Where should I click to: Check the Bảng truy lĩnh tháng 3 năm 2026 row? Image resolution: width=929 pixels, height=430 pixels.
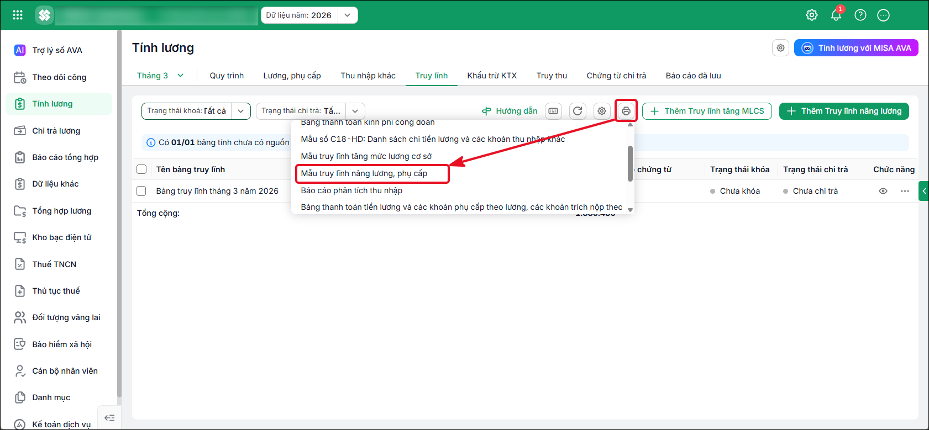click(141, 191)
